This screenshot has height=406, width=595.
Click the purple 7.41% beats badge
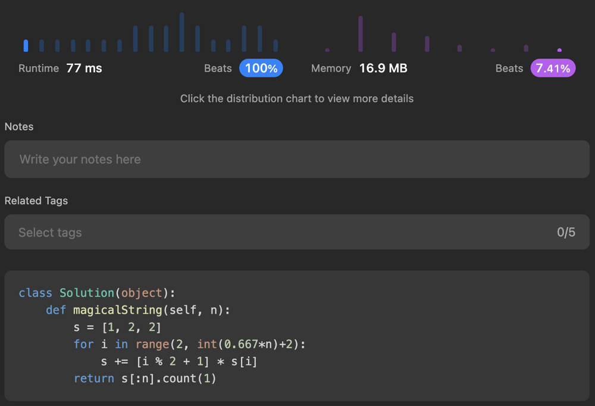pos(553,68)
